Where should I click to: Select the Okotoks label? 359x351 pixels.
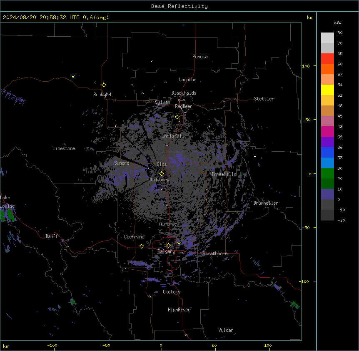172,292
